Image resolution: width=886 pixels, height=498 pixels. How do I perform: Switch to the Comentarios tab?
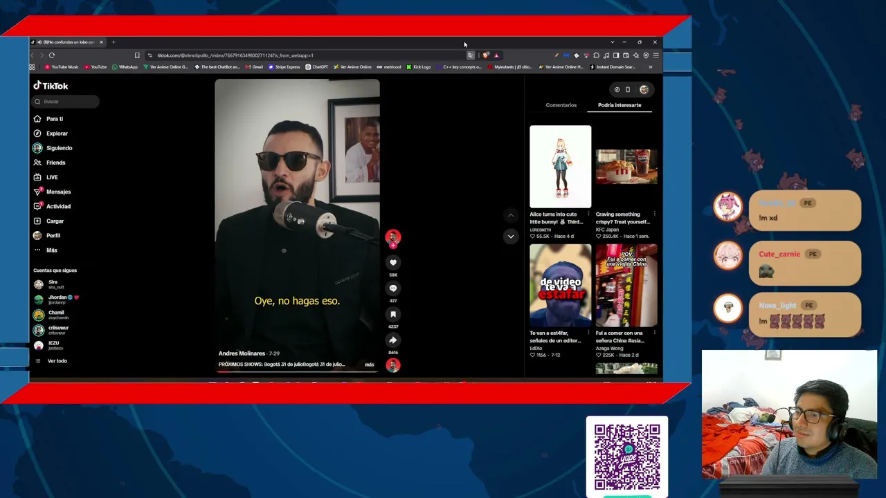point(561,105)
